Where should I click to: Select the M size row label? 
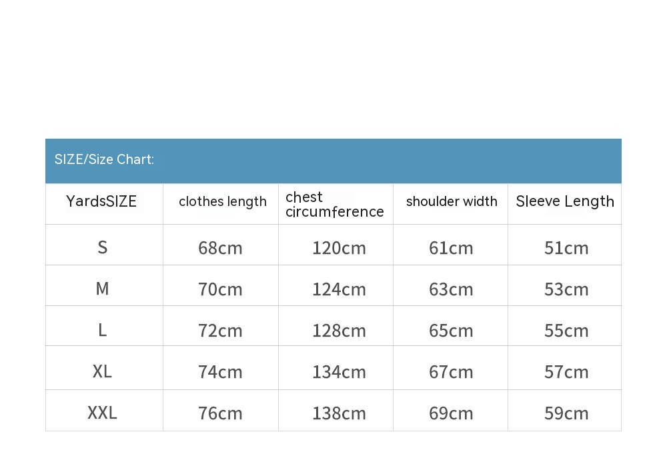click(102, 289)
